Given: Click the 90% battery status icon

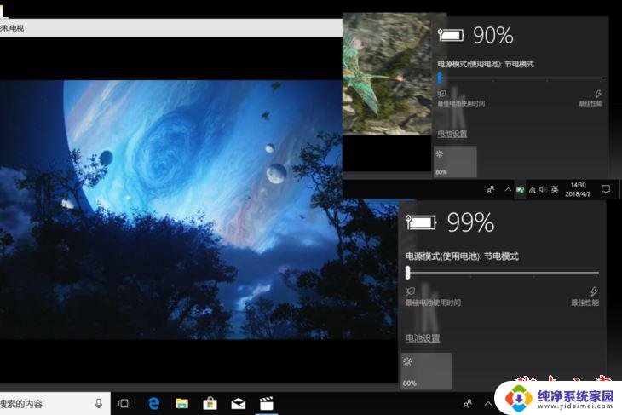Looking at the screenshot, I should [x=451, y=35].
